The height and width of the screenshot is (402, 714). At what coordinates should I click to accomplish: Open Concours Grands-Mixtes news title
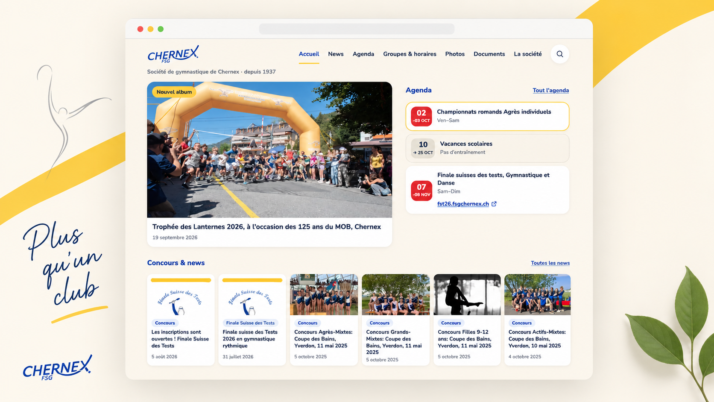(395, 342)
